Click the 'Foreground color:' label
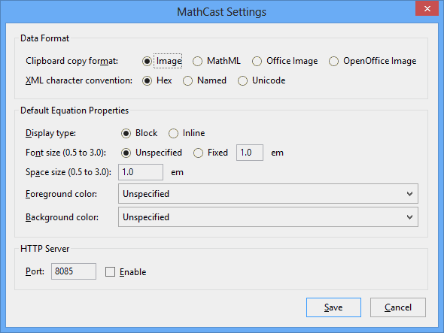Screen dimensions: 444x333 pos(61,194)
